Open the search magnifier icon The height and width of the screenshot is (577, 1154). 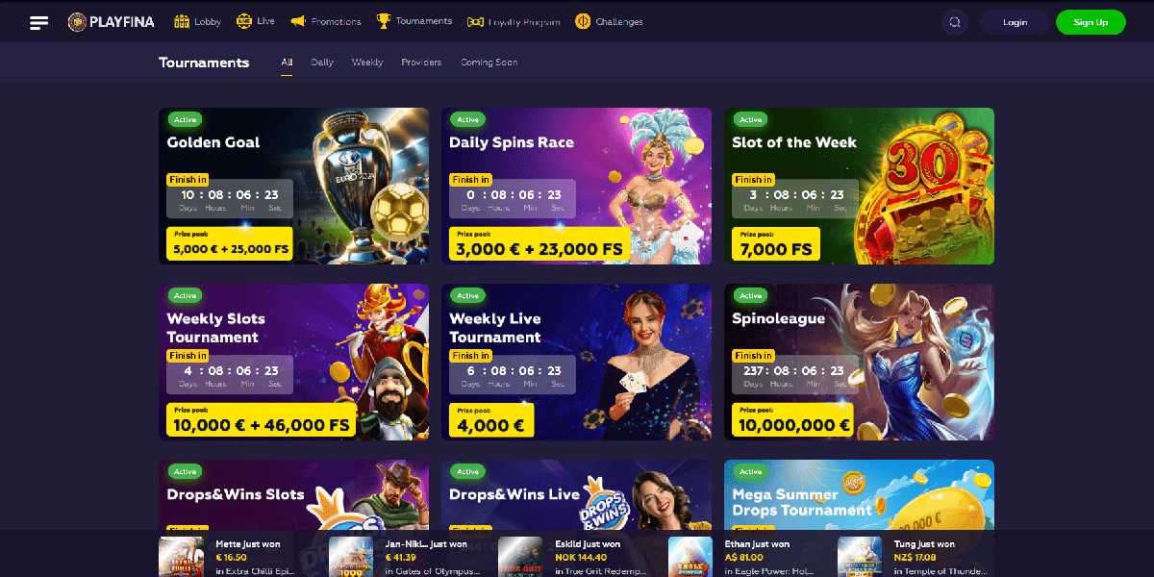[x=955, y=22]
